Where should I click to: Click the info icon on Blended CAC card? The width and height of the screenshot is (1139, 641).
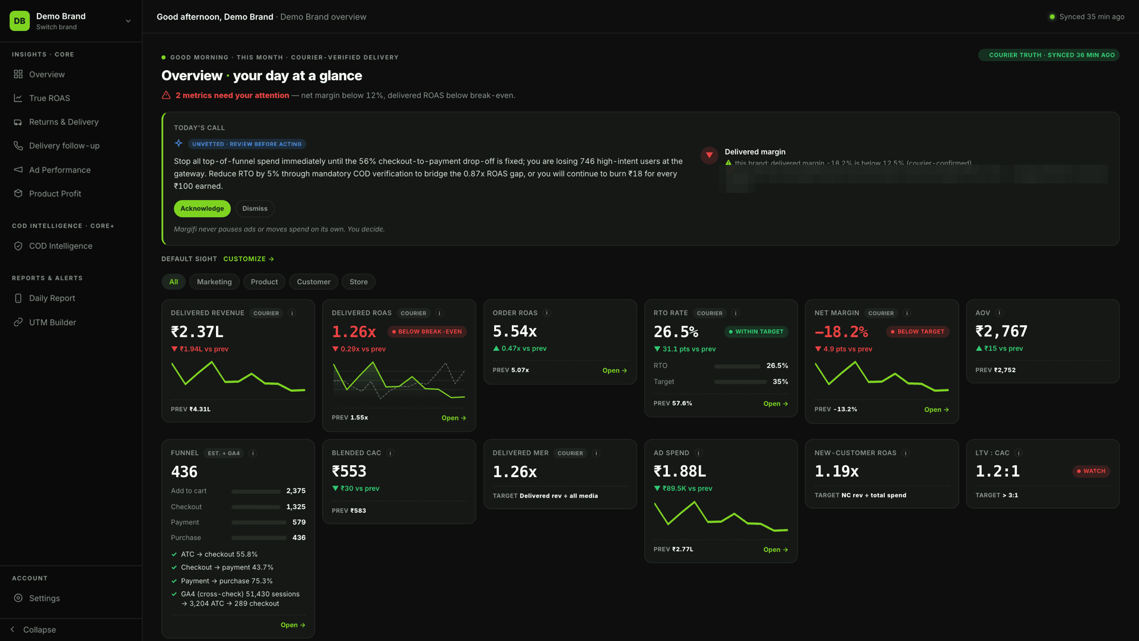click(390, 453)
